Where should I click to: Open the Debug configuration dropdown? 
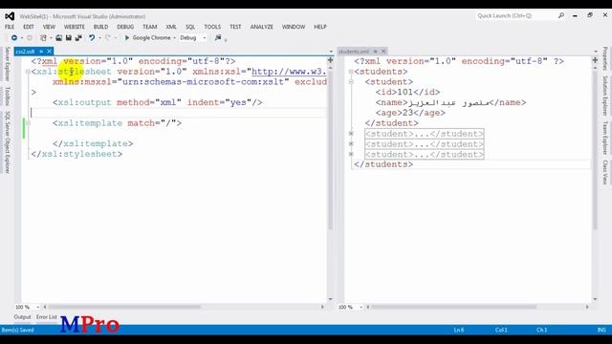coord(204,38)
